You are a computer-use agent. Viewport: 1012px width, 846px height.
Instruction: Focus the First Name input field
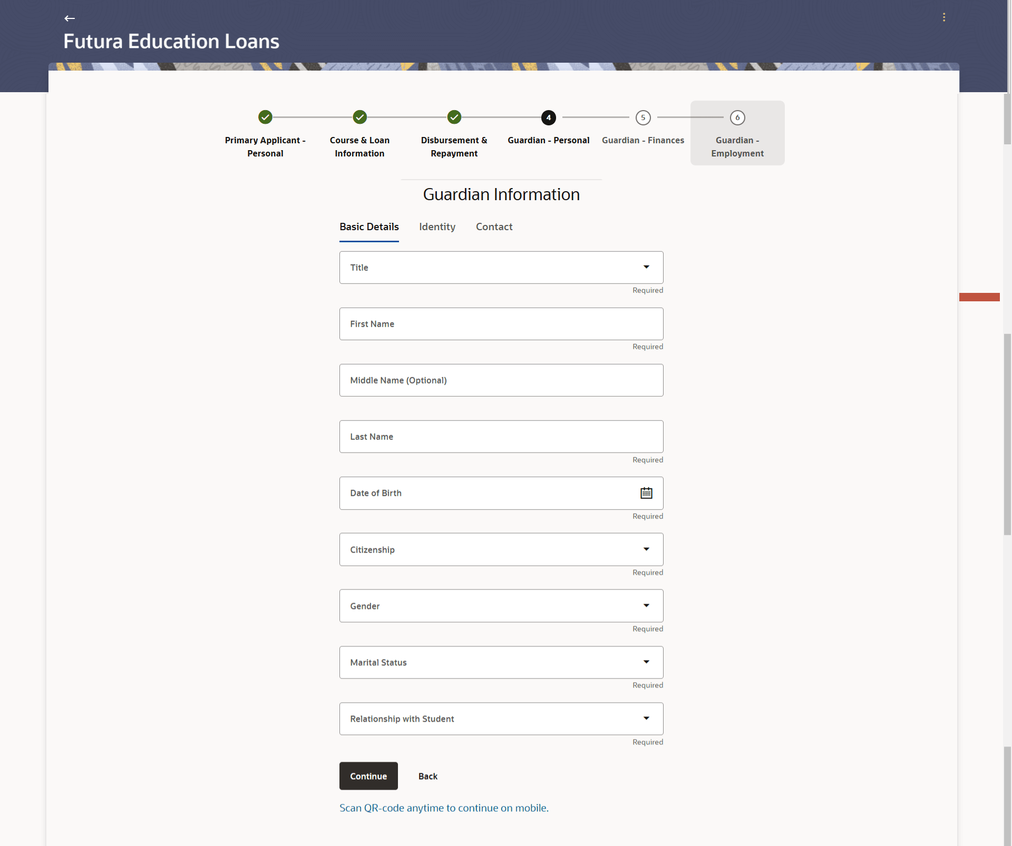(501, 324)
